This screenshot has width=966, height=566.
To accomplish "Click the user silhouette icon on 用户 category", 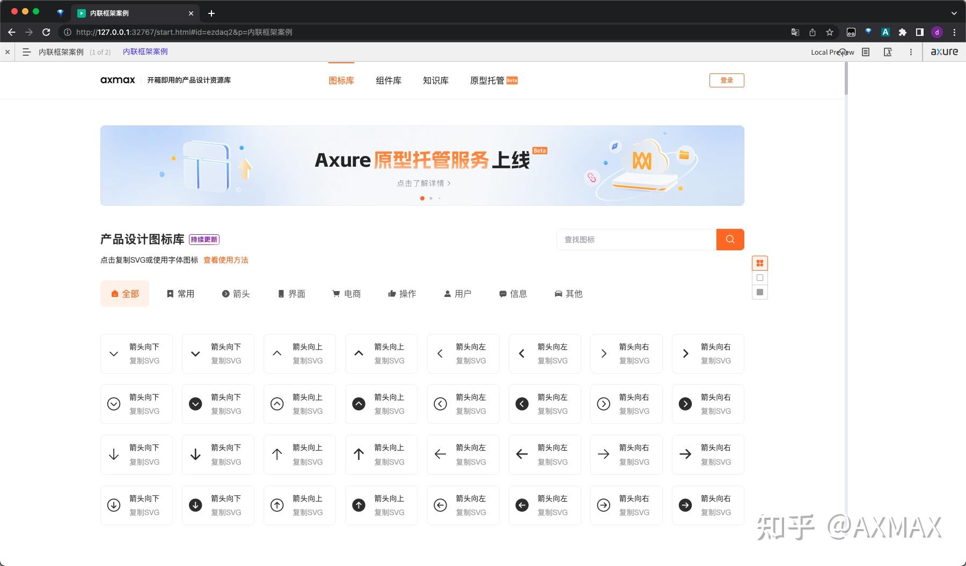I will (x=447, y=293).
